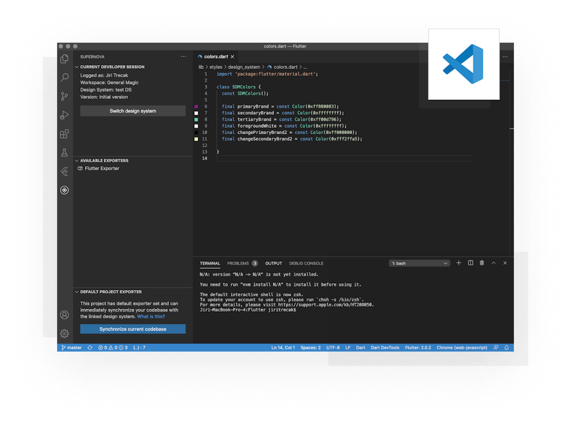Viewport: 571px width, 423px height.
Task: Click the Accounts icon above the gear
Action: [65, 315]
